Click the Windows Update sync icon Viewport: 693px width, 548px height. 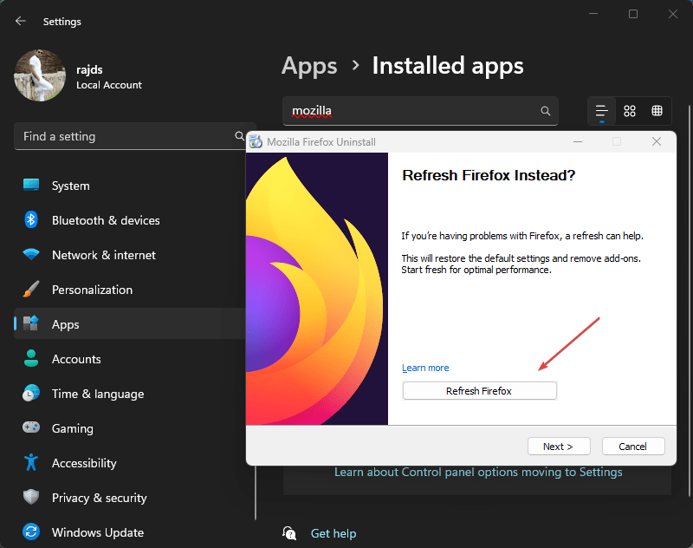31,532
